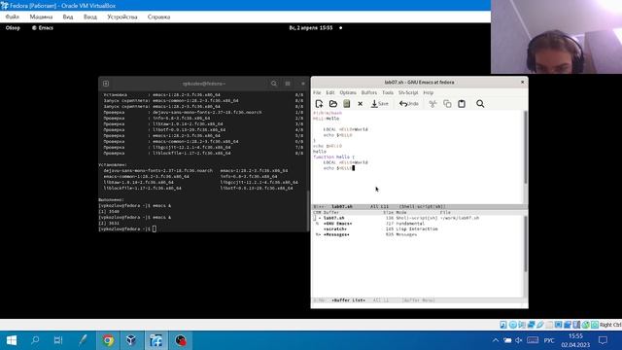Click the Paste clipboard icon in Emacs
Viewport: 622px width, 350px height.
(x=462, y=104)
